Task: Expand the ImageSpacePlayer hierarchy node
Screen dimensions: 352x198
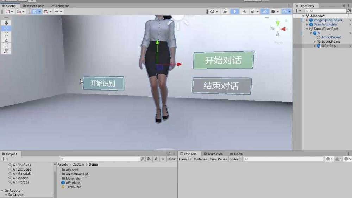Action: (x=307, y=20)
